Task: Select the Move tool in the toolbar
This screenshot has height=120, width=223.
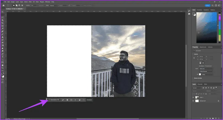Action: [x=2, y=12]
